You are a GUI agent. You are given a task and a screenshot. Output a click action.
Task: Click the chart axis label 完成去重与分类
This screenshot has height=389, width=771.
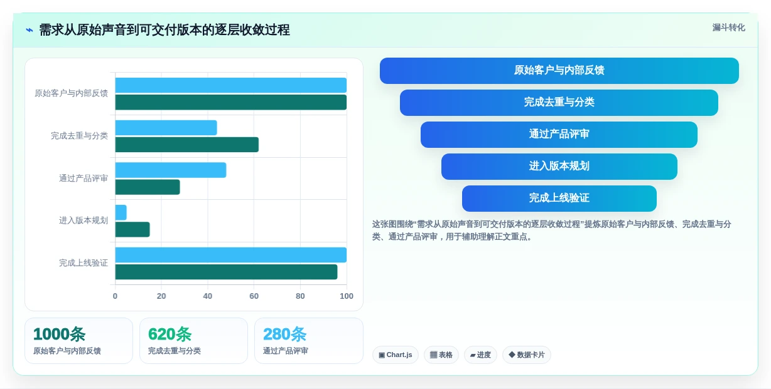click(x=79, y=136)
